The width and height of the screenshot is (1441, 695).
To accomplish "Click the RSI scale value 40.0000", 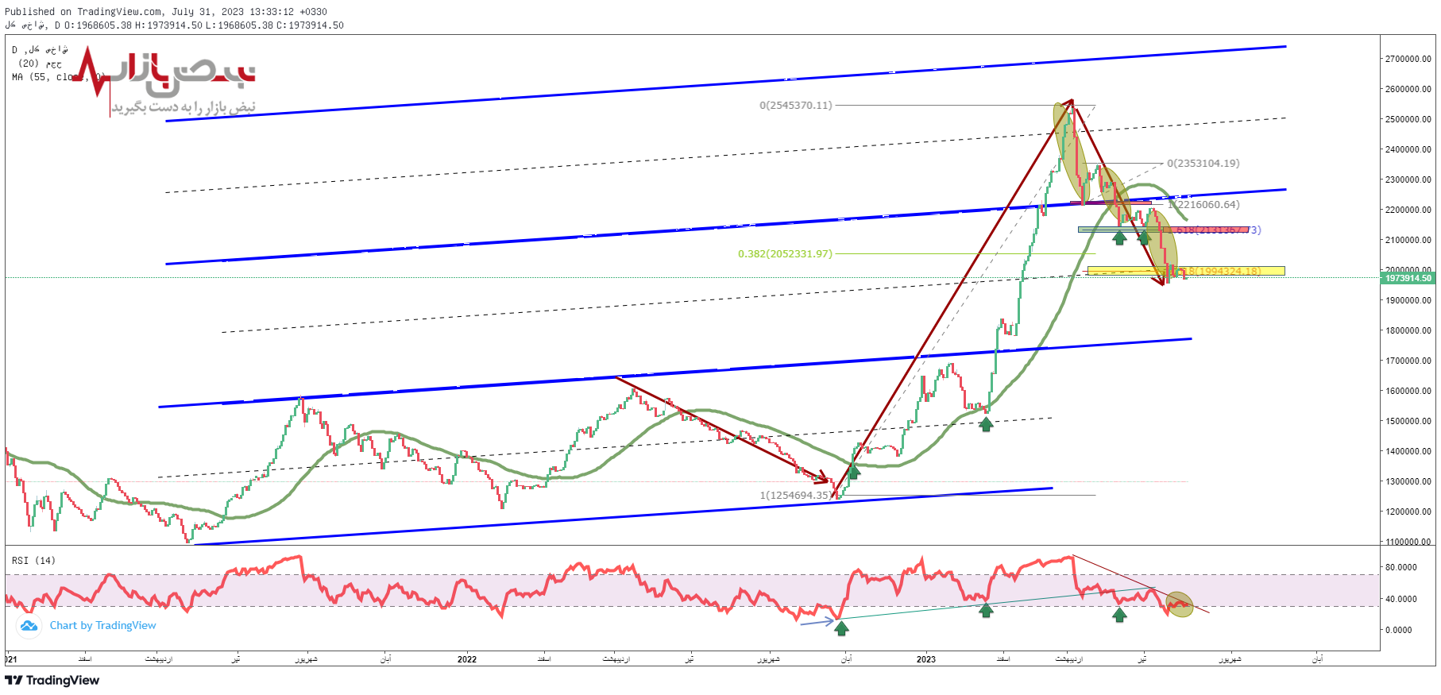I will 1400,599.
